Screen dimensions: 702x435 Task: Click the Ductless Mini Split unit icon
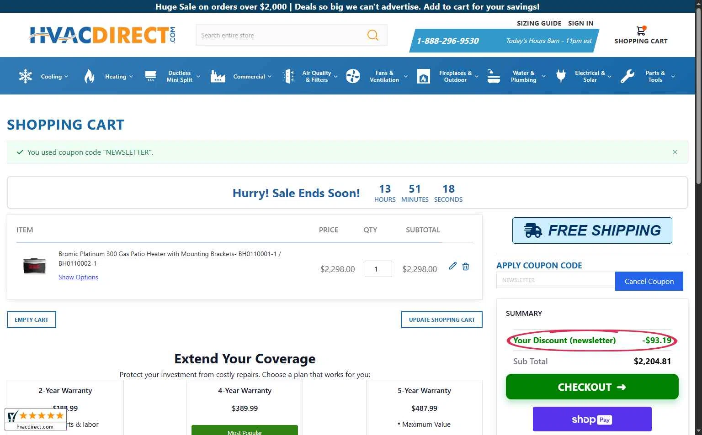pyautogui.click(x=151, y=76)
